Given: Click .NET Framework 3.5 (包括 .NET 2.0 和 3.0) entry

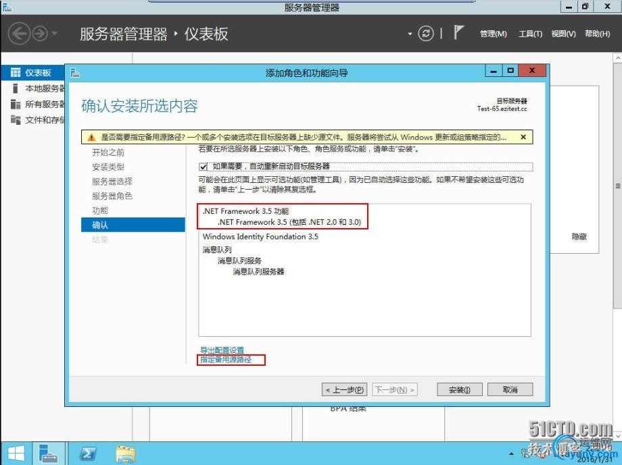Looking at the screenshot, I should [289, 222].
